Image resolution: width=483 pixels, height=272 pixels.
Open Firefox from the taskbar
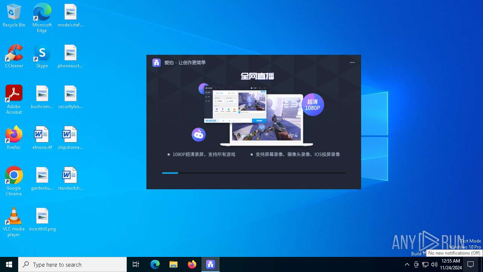192,264
